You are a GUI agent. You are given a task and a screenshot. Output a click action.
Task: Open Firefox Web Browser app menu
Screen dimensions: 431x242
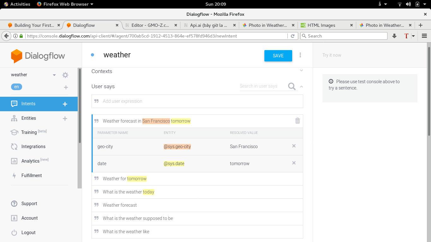(x=65, y=4)
